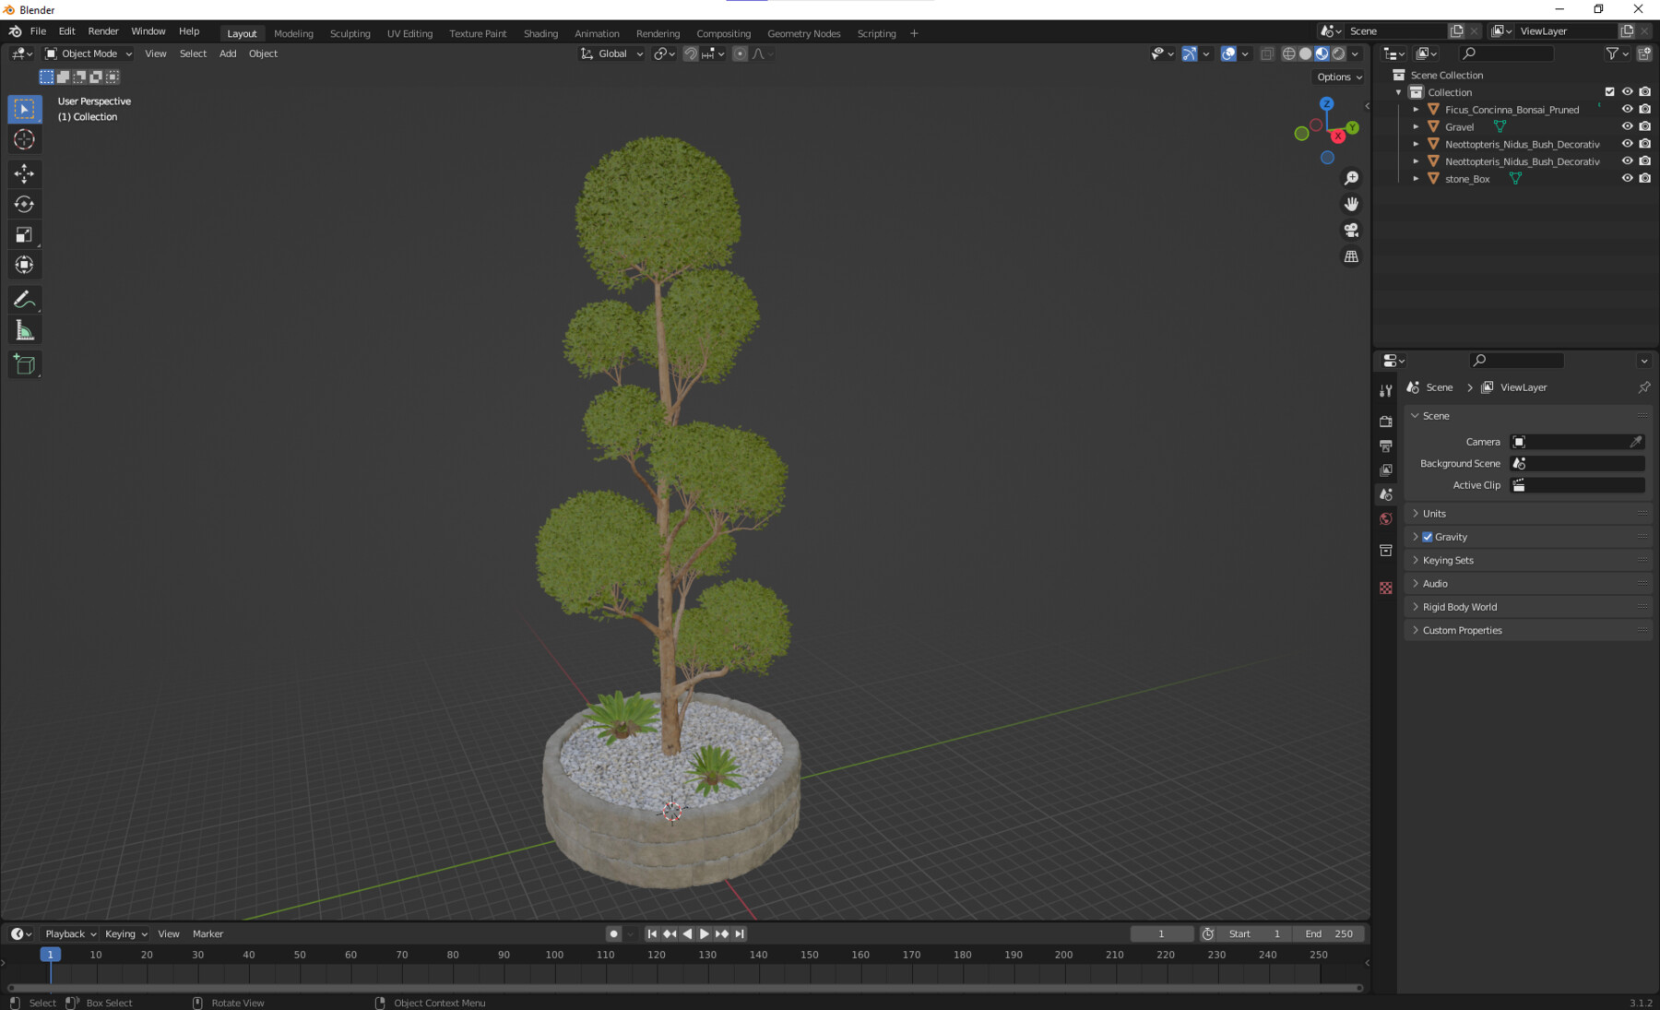The image size is (1660, 1010).
Task: Jump to the end of the timeline
Action: tap(739, 933)
